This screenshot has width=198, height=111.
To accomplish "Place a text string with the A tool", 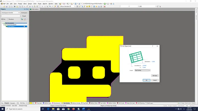I will (x=99, y=6).
